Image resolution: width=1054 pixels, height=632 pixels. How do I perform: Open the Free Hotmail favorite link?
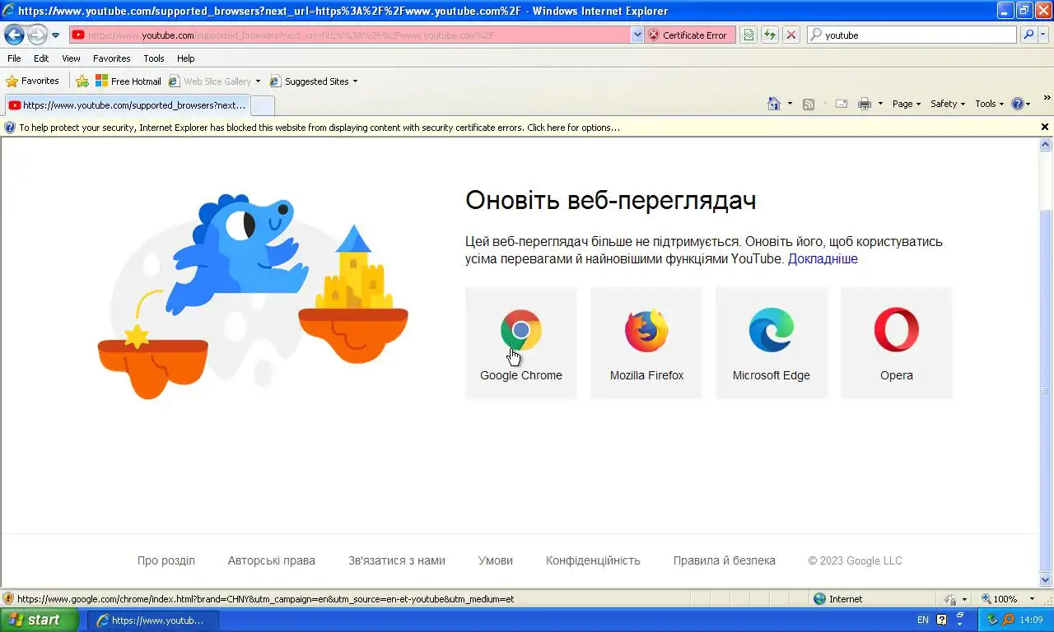(x=128, y=81)
